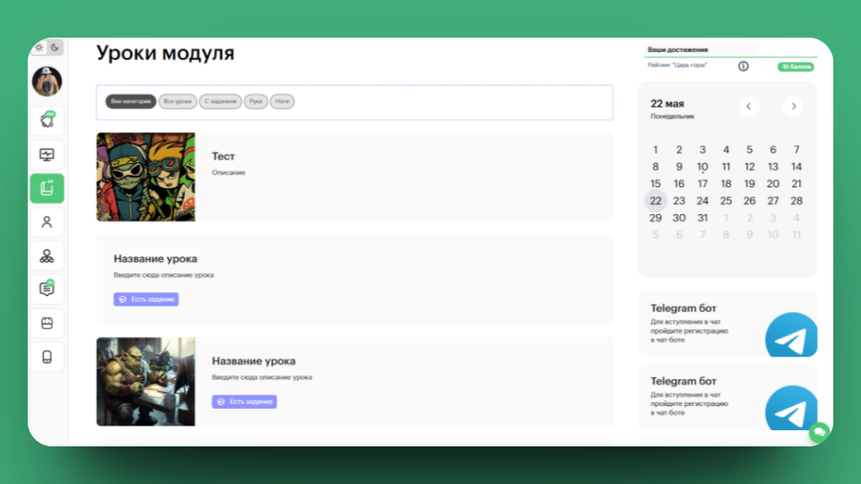
Task: Open the user avatar profile picture
Action: 47,82
